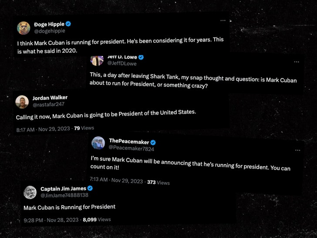The width and height of the screenshot is (317, 238).
Task: Open more options on Doge Hippie's tweet
Action: click(223, 20)
